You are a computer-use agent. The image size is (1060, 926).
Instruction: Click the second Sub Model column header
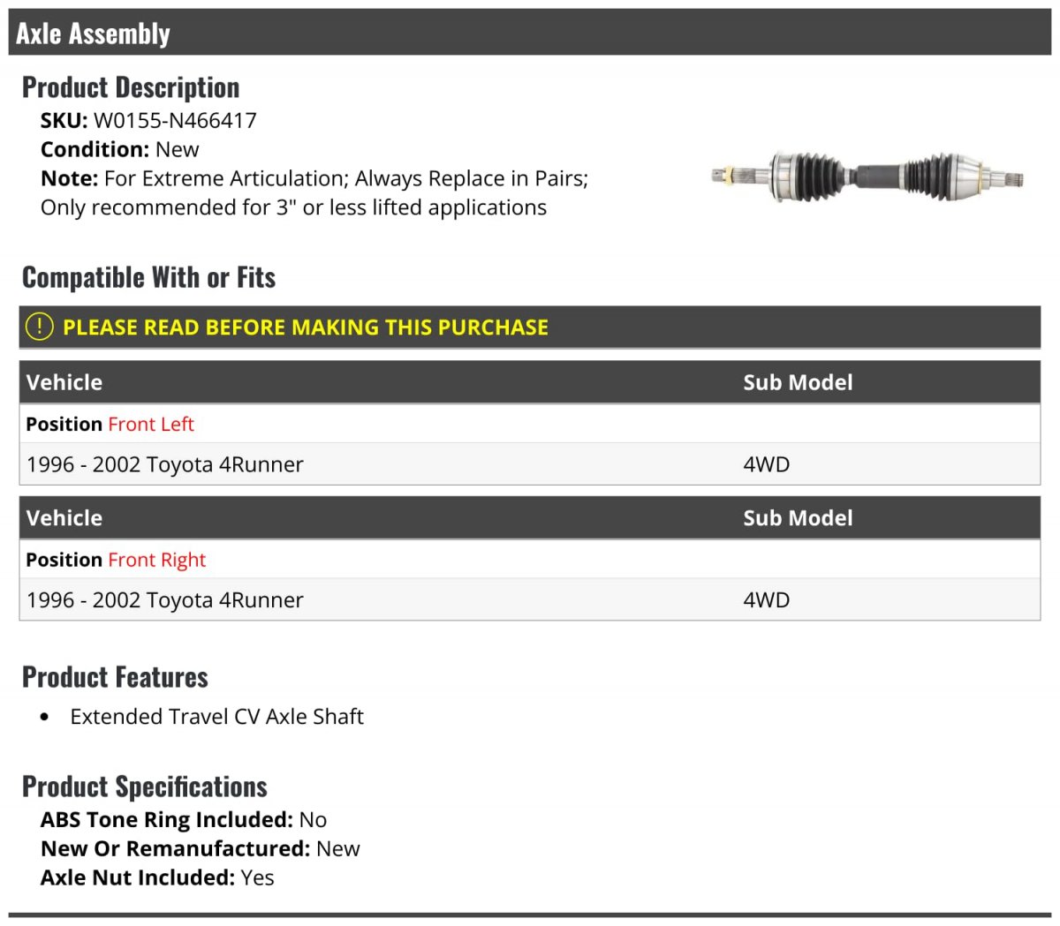point(798,518)
